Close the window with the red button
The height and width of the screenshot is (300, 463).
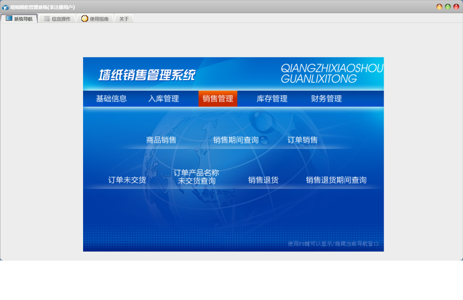pyautogui.click(x=456, y=7)
